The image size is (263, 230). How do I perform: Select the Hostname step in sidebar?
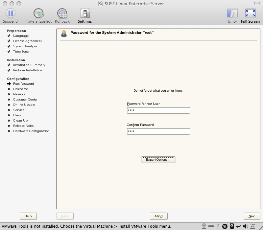coord(20,89)
